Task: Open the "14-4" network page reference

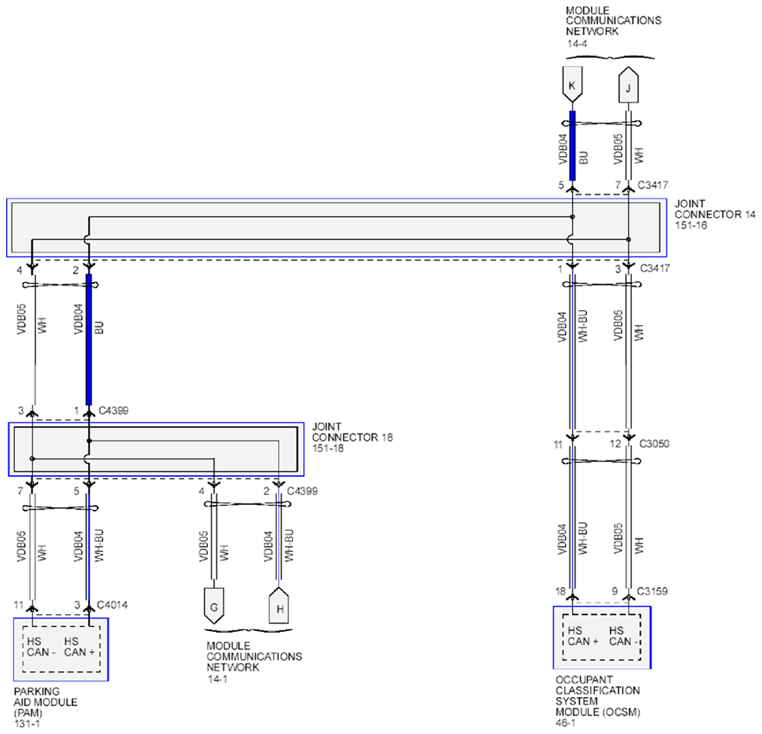Action: point(577,44)
